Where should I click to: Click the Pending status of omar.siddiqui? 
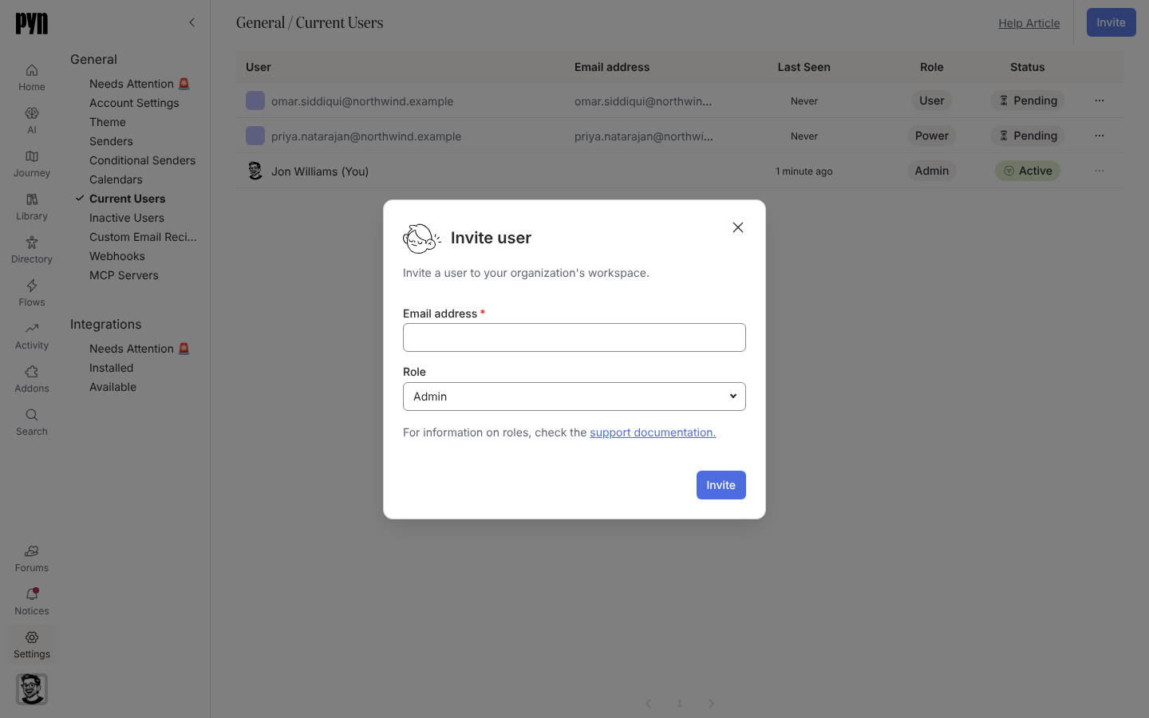click(1028, 101)
